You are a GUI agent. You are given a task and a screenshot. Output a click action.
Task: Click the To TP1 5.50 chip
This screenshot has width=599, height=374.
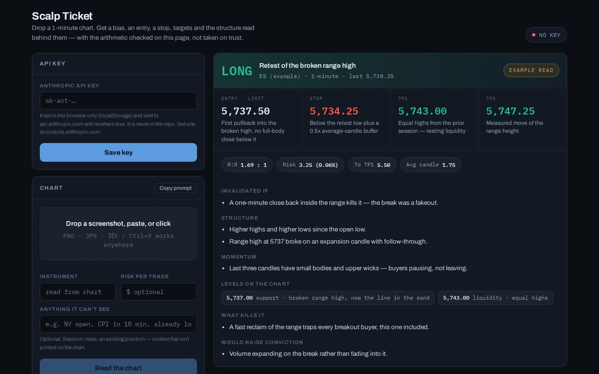point(372,165)
